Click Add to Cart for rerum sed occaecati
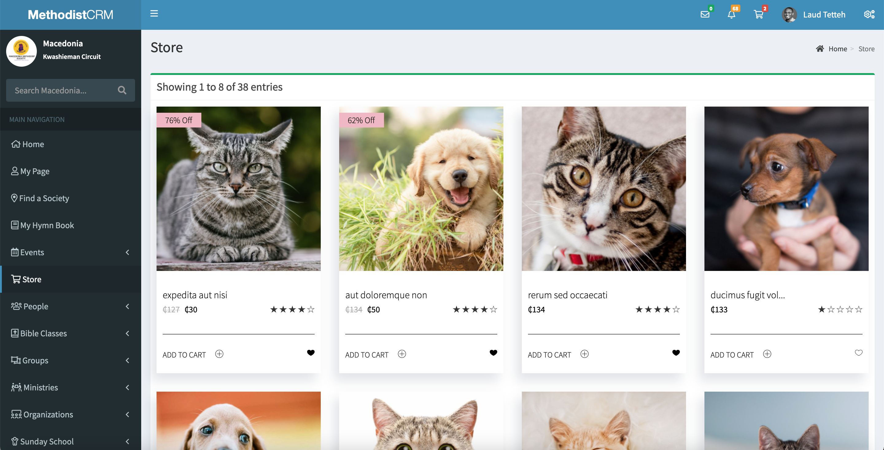This screenshot has height=450, width=884. pyautogui.click(x=549, y=354)
